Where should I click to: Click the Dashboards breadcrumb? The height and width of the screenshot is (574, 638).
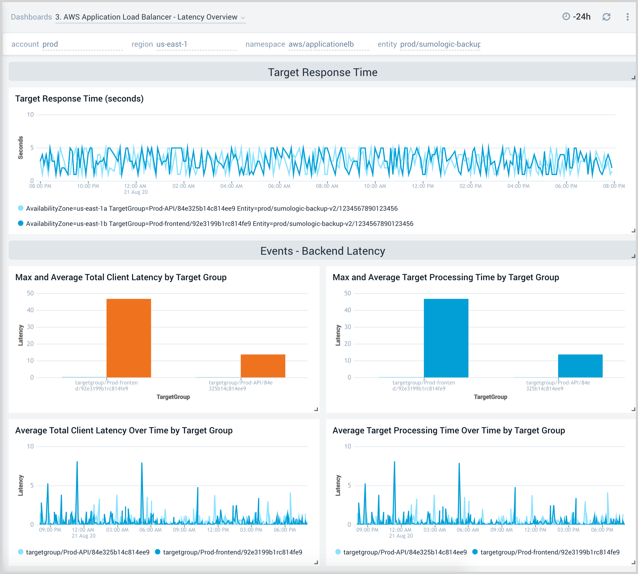click(x=31, y=17)
